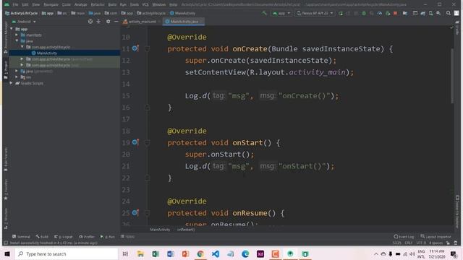This screenshot has width=463, height=260.
Task: Hide the Project panel with minus icon
Action: [x=116, y=22]
